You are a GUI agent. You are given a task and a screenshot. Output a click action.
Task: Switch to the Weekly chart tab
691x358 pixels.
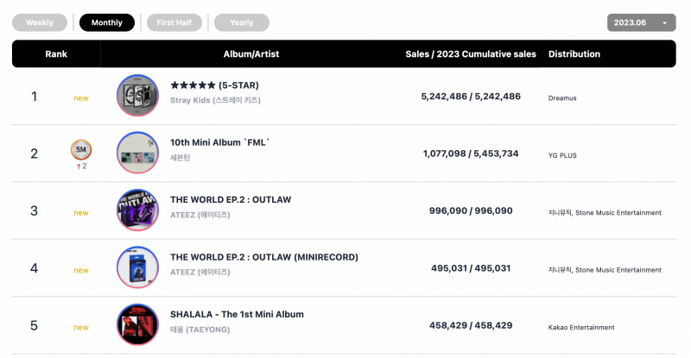pyautogui.click(x=40, y=22)
